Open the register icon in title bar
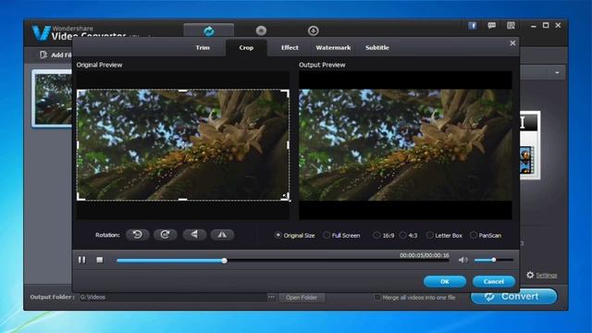 click(x=511, y=25)
